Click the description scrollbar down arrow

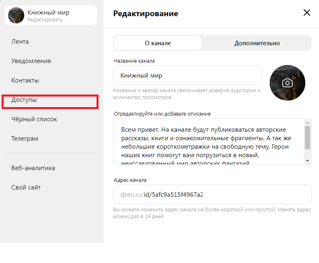(x=307, y=161)
